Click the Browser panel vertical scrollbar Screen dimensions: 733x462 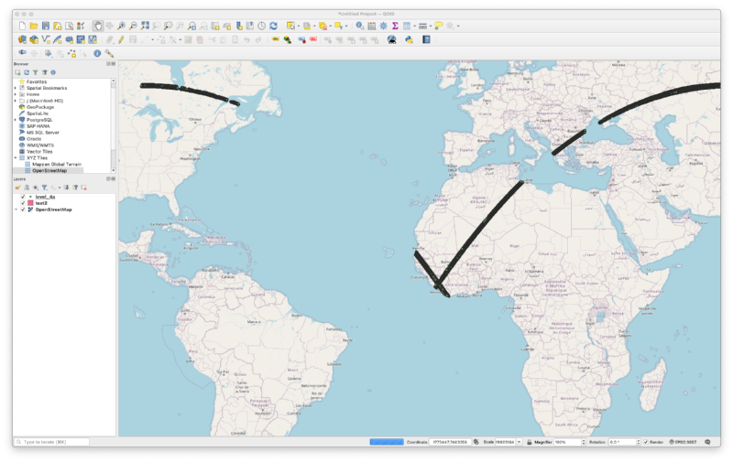[113, 126]
